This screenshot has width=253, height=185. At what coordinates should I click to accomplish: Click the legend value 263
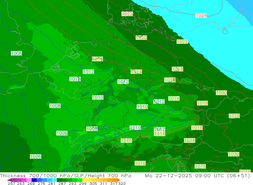pyautogui.click(x=21, y=183)
